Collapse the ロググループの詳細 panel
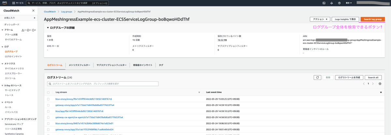This screenshot has height=135, width=391. click(48, 28)
